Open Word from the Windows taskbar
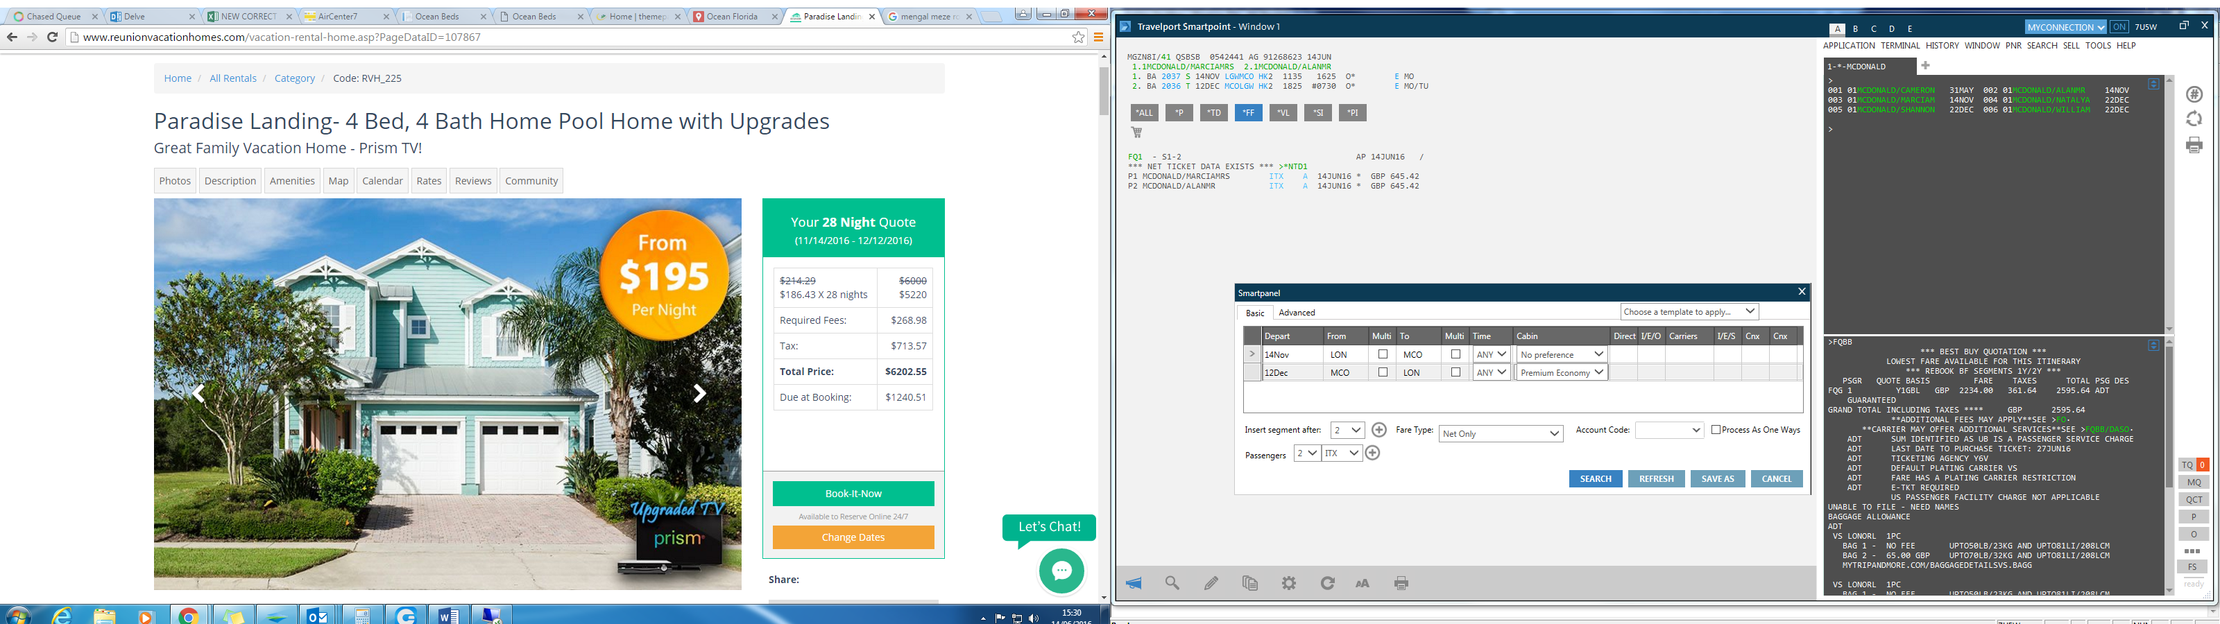 tap(448, 616)
